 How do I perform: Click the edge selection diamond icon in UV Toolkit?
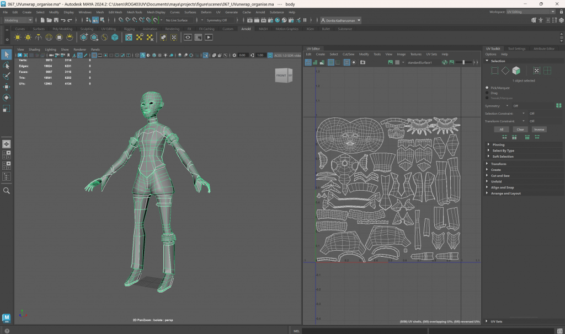tap(505, 71)
